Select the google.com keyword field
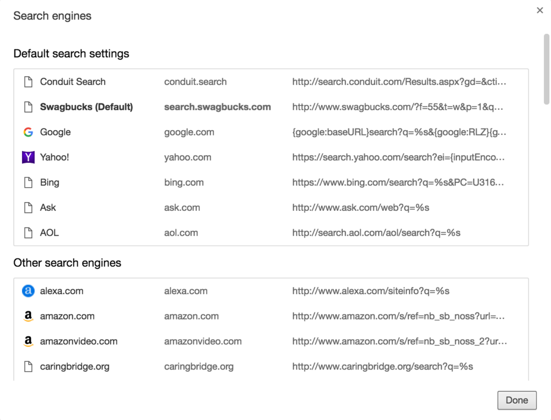551x420 pixels. click(x=189, y=132)
